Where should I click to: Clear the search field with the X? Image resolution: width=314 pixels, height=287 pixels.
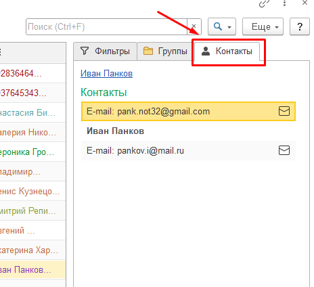pos(194,26)
